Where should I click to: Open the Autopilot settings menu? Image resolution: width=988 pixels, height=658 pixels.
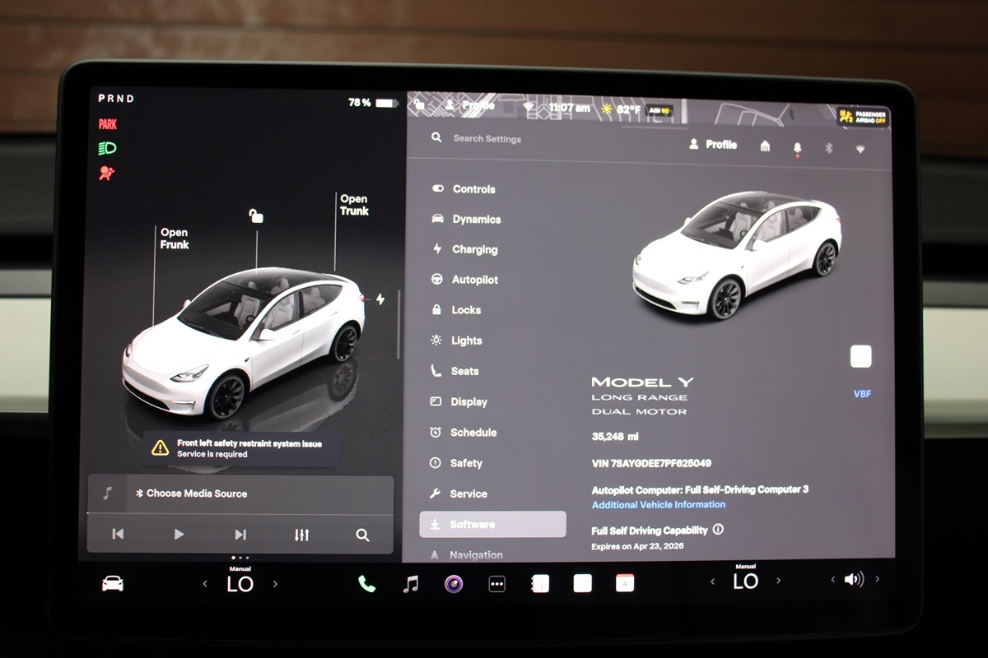[474, 280]
